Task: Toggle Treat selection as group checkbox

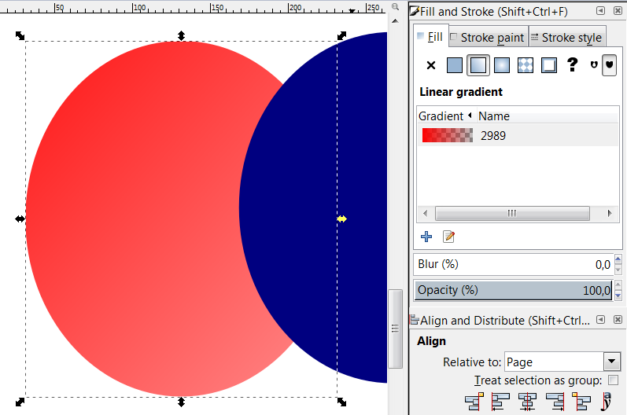Action: pyautogui.click(x=613, y=380)
